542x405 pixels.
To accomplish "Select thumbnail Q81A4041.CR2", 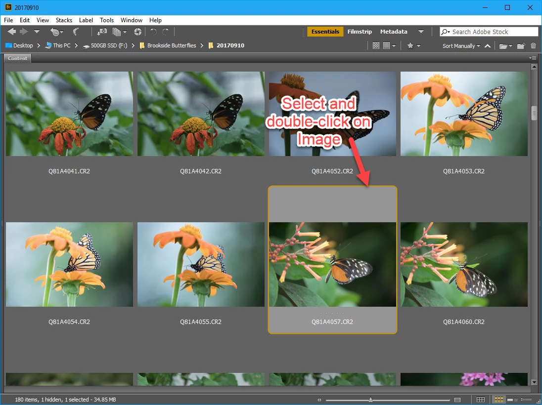I will (69, 114).
